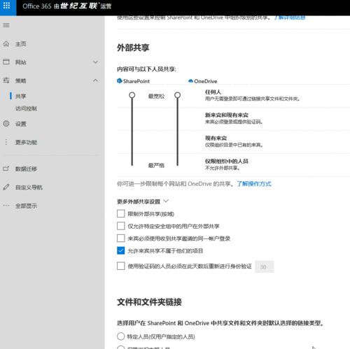Uncheck 允许来宾共享不属于他们的项目
Viewport: 350px width, 349px height.
click(121, 250)
